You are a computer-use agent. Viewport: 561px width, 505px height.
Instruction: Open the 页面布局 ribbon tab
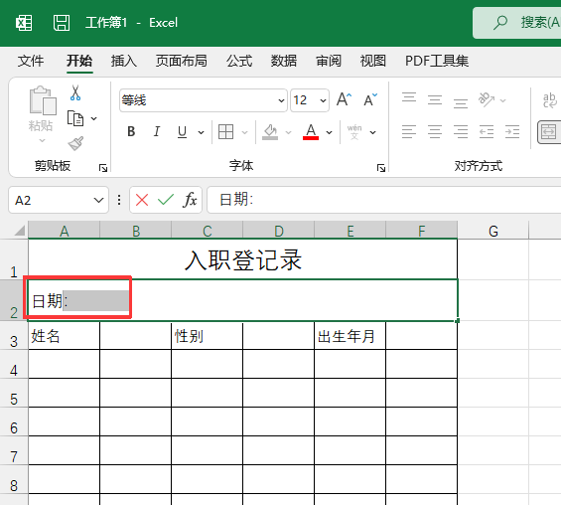click(x=181, y=61)
